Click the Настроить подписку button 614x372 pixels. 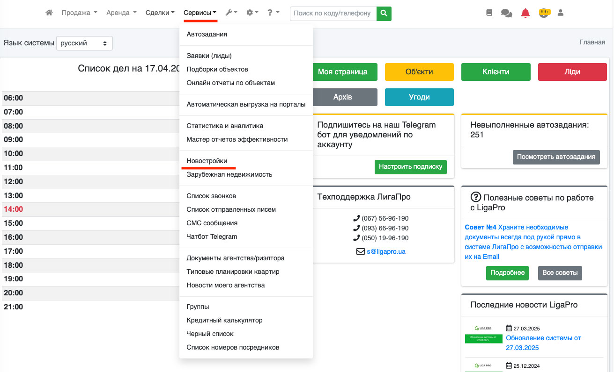(410, 167)
